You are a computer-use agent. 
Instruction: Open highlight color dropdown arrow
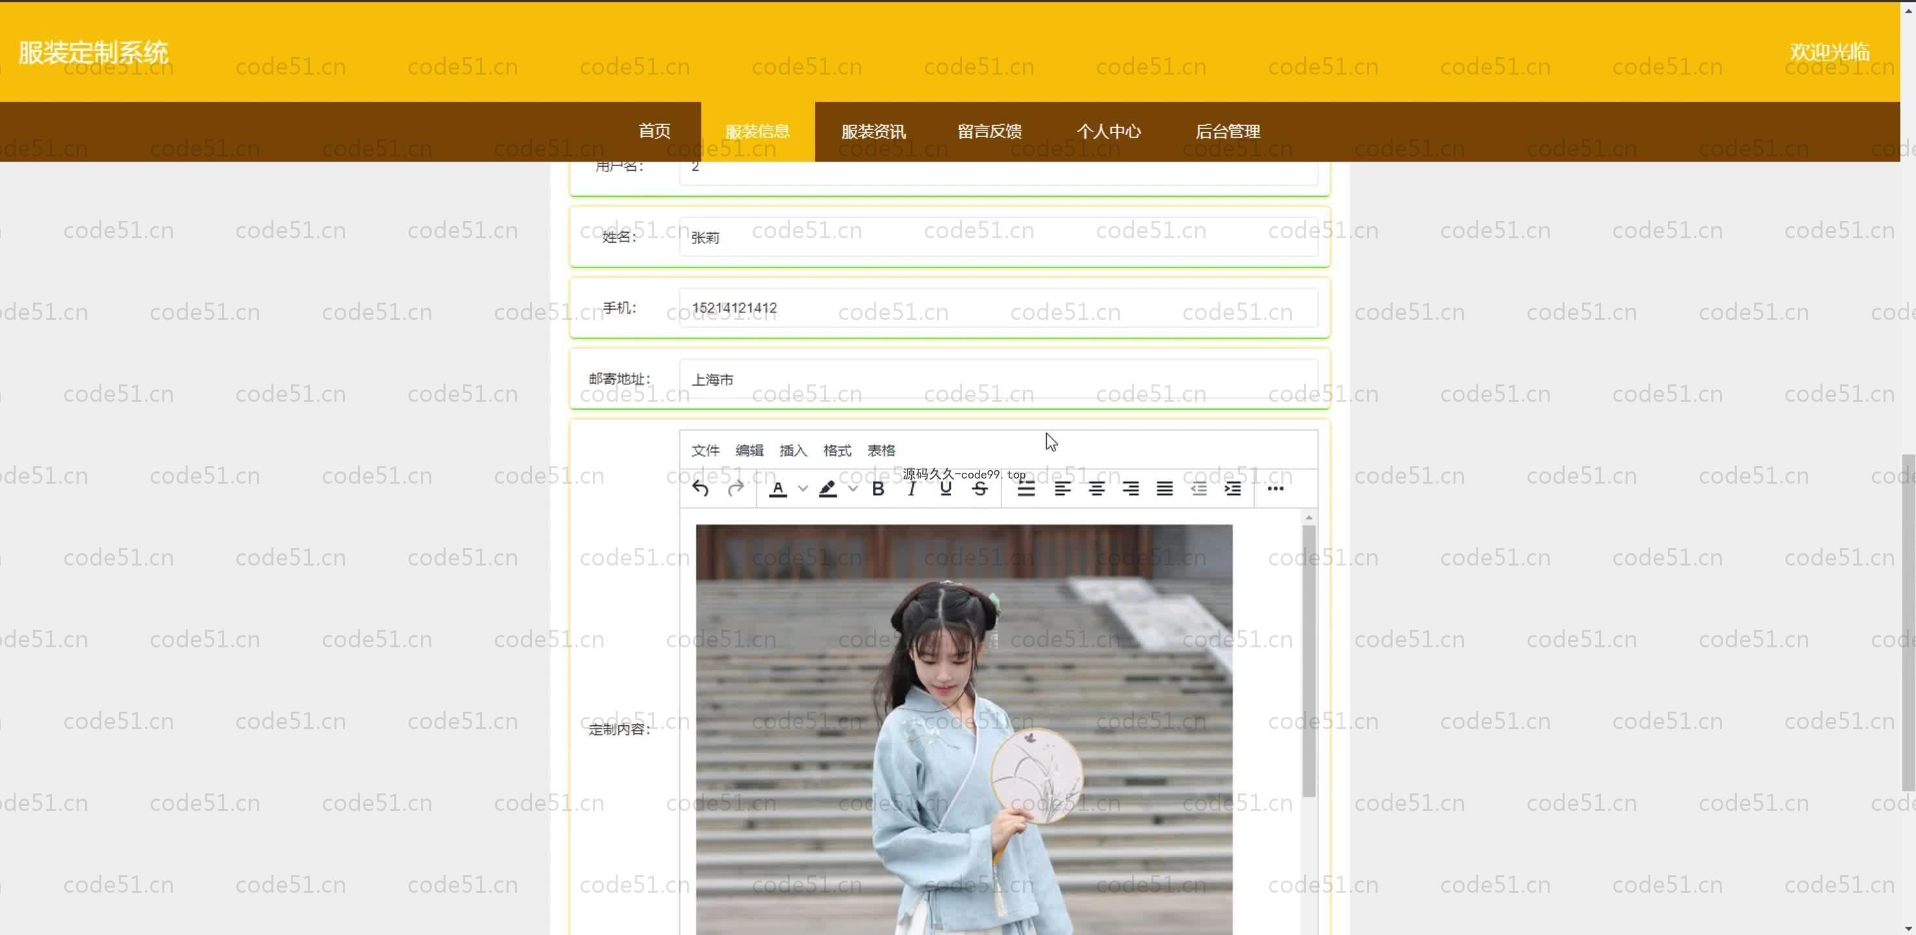[852, 489]
